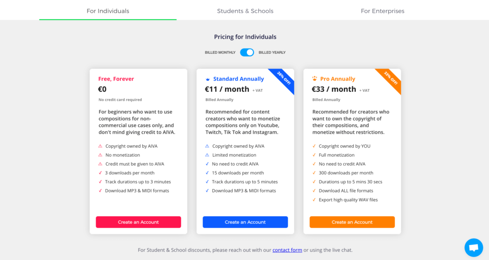Click the 33% OFF orange ribbon
This screenshot has width=489, height=260.
tap(391, 79)
